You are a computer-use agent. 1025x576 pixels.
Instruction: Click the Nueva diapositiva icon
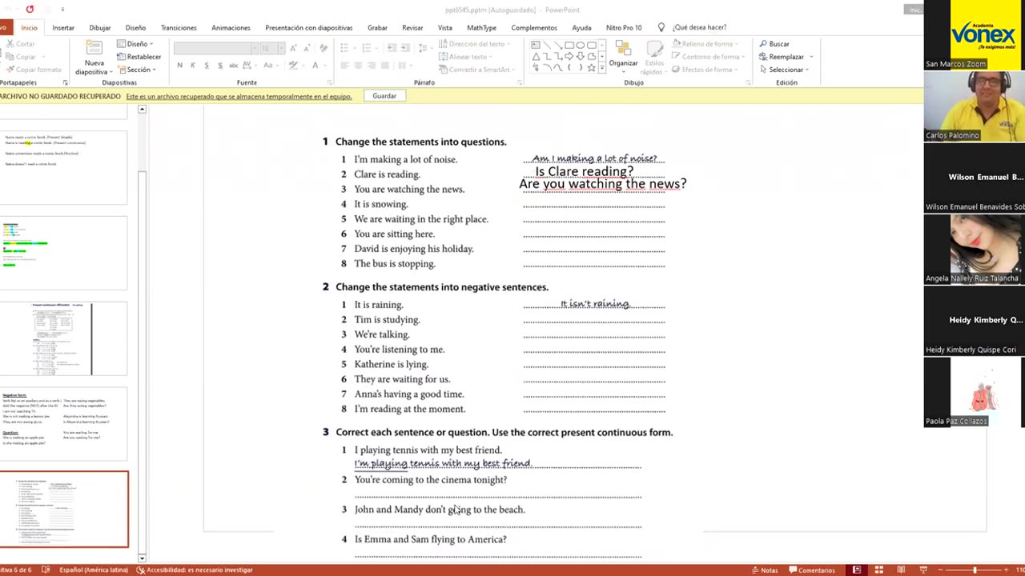pyautogui.click(x=94, y=48)
